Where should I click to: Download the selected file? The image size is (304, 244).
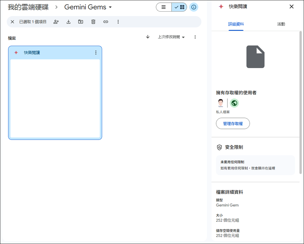[x=69, y=22]
